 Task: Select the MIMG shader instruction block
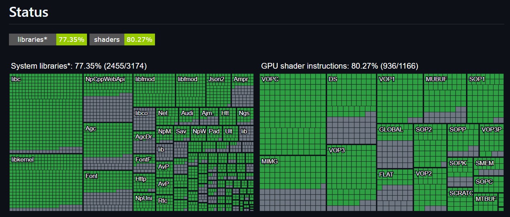293,183
